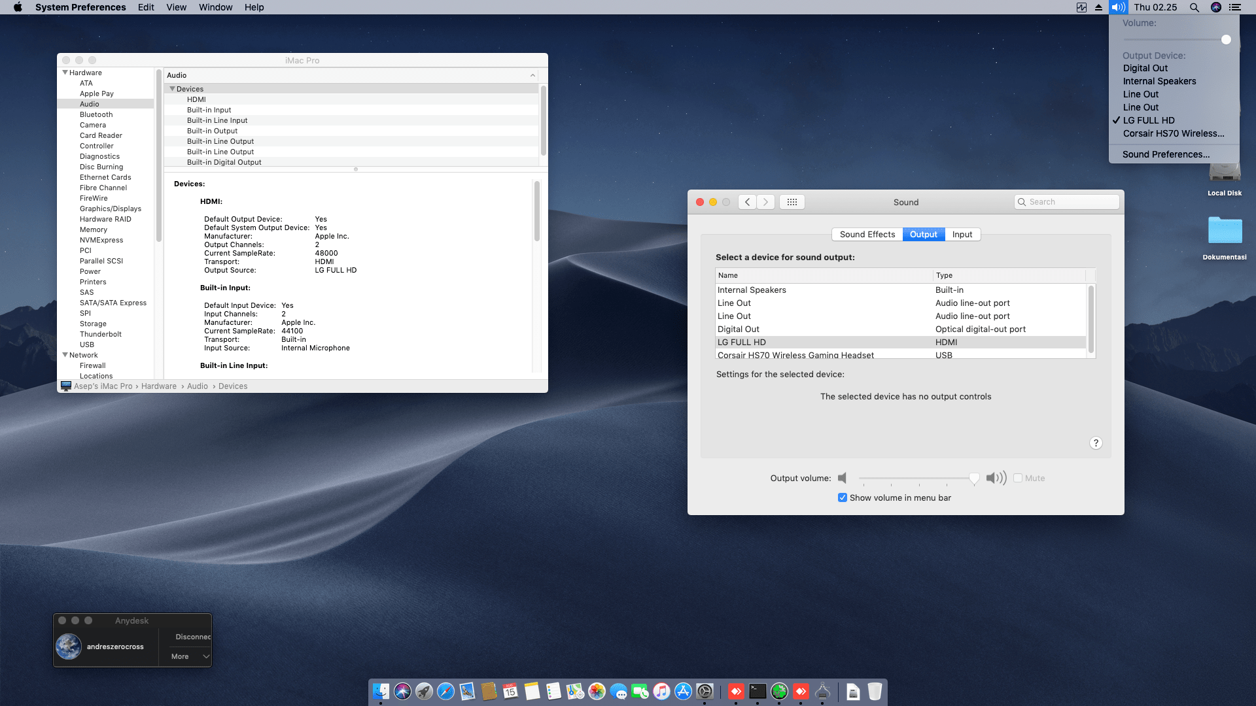This screenshot has height=706, width=1256.
Task: Collapse the Devices disclosure triangle
Action: pos(172,89)
